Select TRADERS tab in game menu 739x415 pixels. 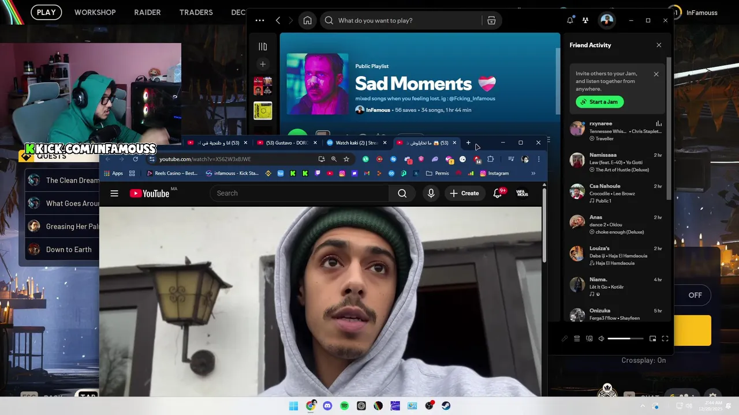(196, 12)
